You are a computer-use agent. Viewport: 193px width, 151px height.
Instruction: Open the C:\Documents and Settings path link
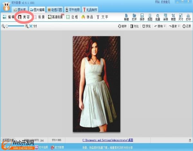107,140
